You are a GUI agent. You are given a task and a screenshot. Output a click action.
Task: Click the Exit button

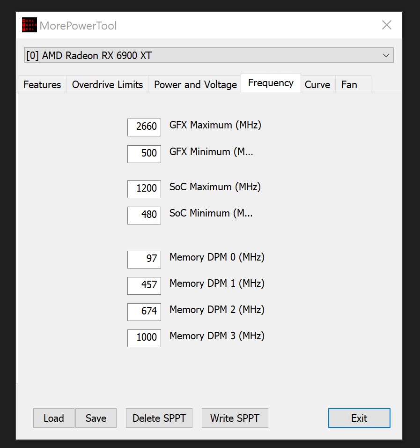point(359,418)
